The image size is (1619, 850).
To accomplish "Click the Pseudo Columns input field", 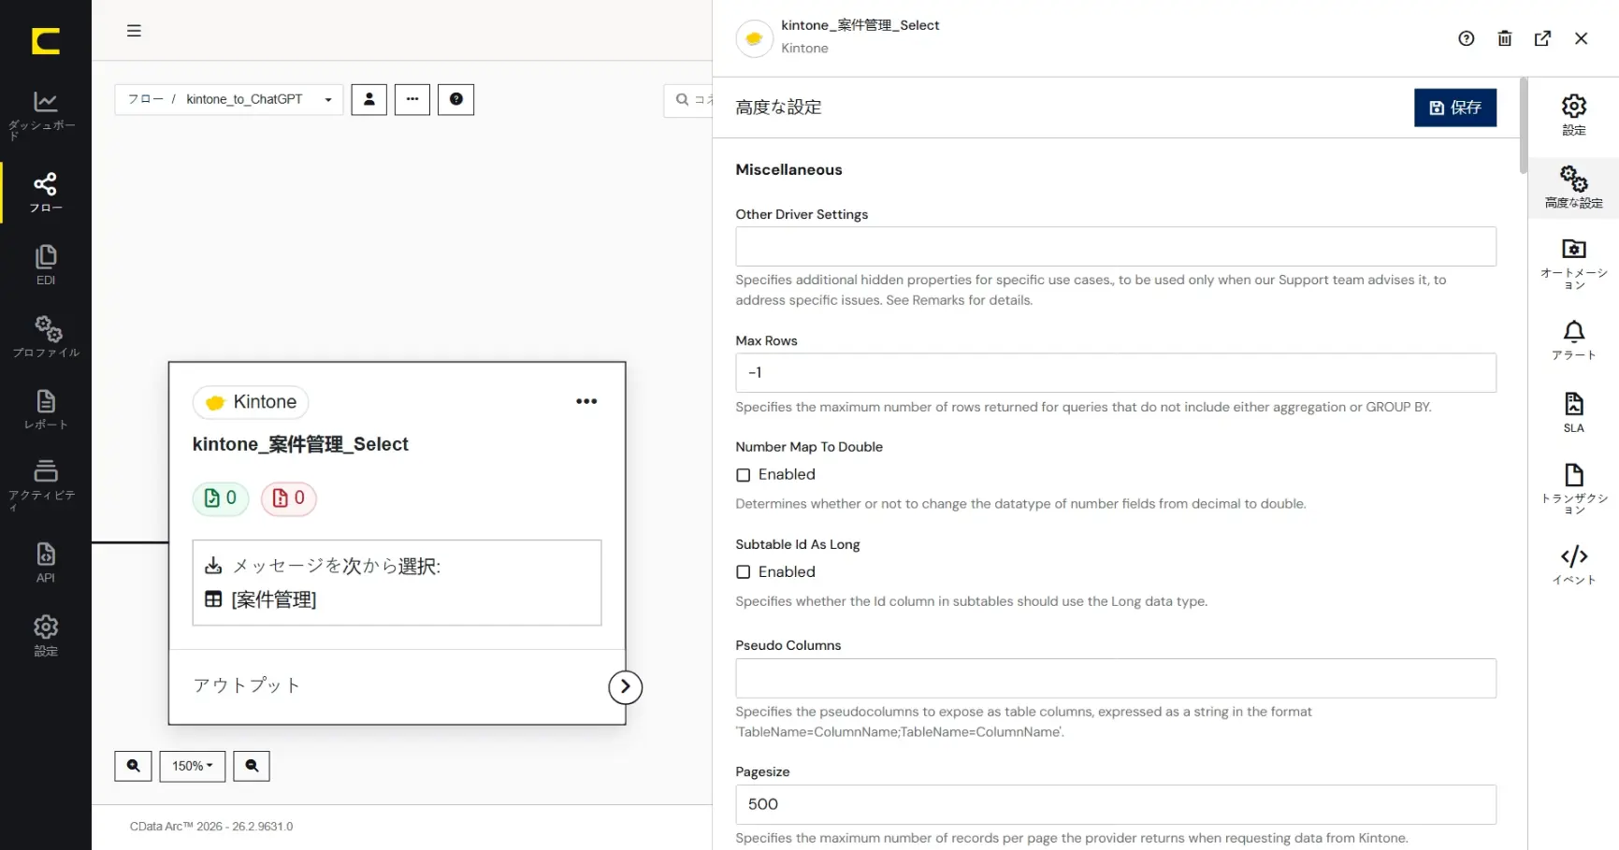I will click(x=1116, y=679).
